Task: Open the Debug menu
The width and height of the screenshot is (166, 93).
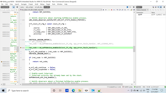Action: (42, 4)
